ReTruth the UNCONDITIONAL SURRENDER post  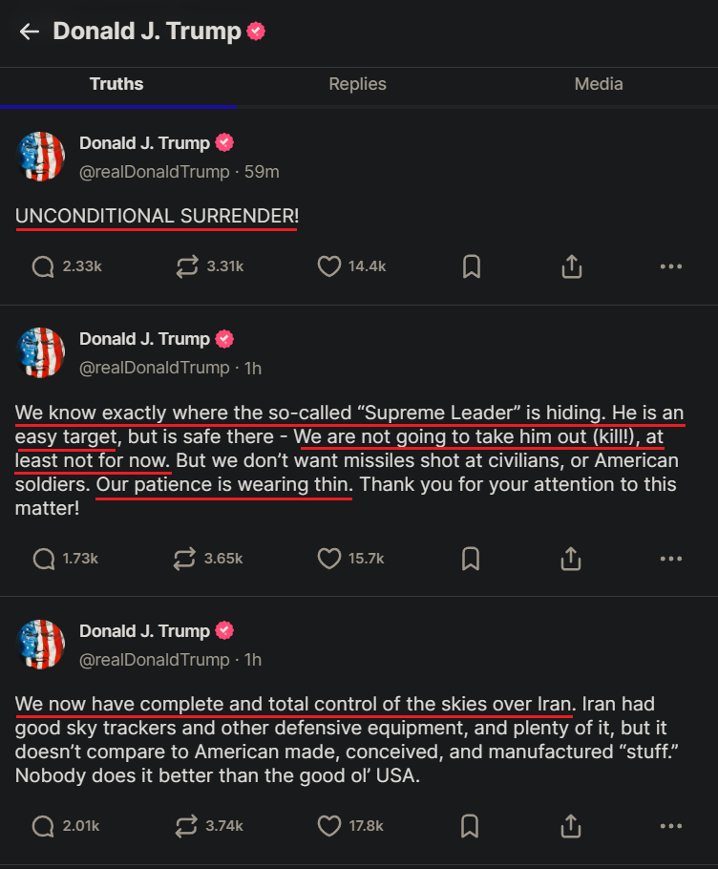coord(187,266)
